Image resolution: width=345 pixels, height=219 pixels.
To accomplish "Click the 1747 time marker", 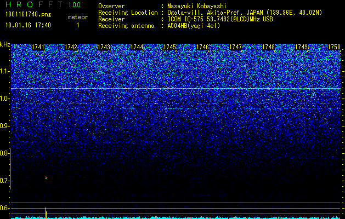I will (x=235, y=47).
